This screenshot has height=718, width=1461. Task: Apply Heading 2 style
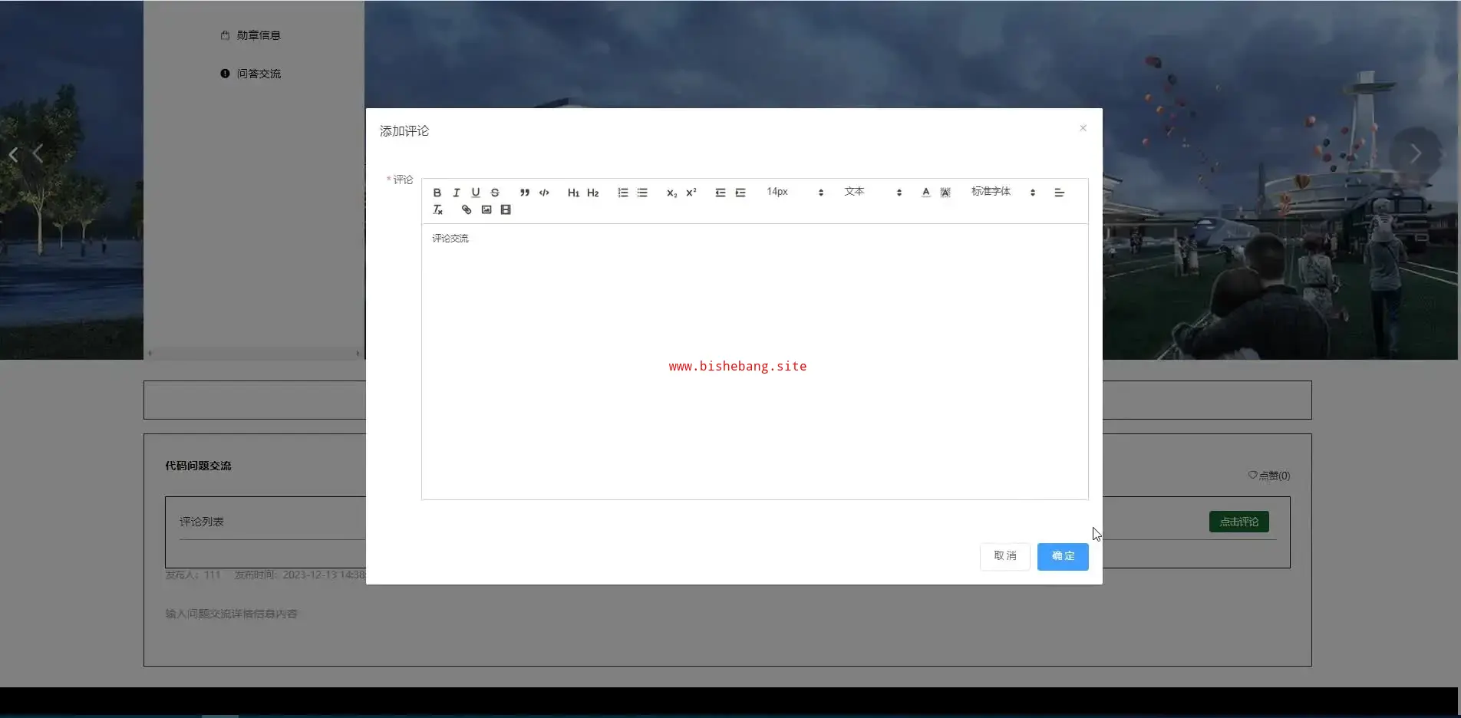(593, 193)
